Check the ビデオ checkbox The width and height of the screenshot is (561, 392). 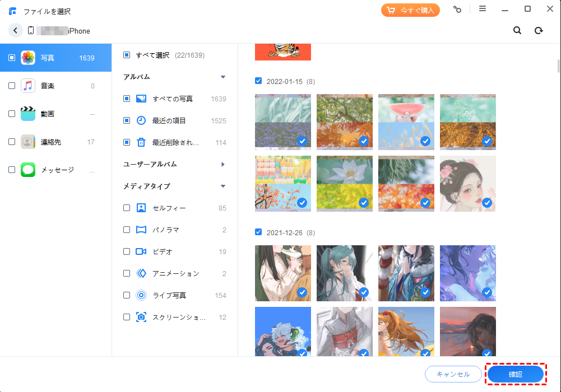(x=127, y=251)
